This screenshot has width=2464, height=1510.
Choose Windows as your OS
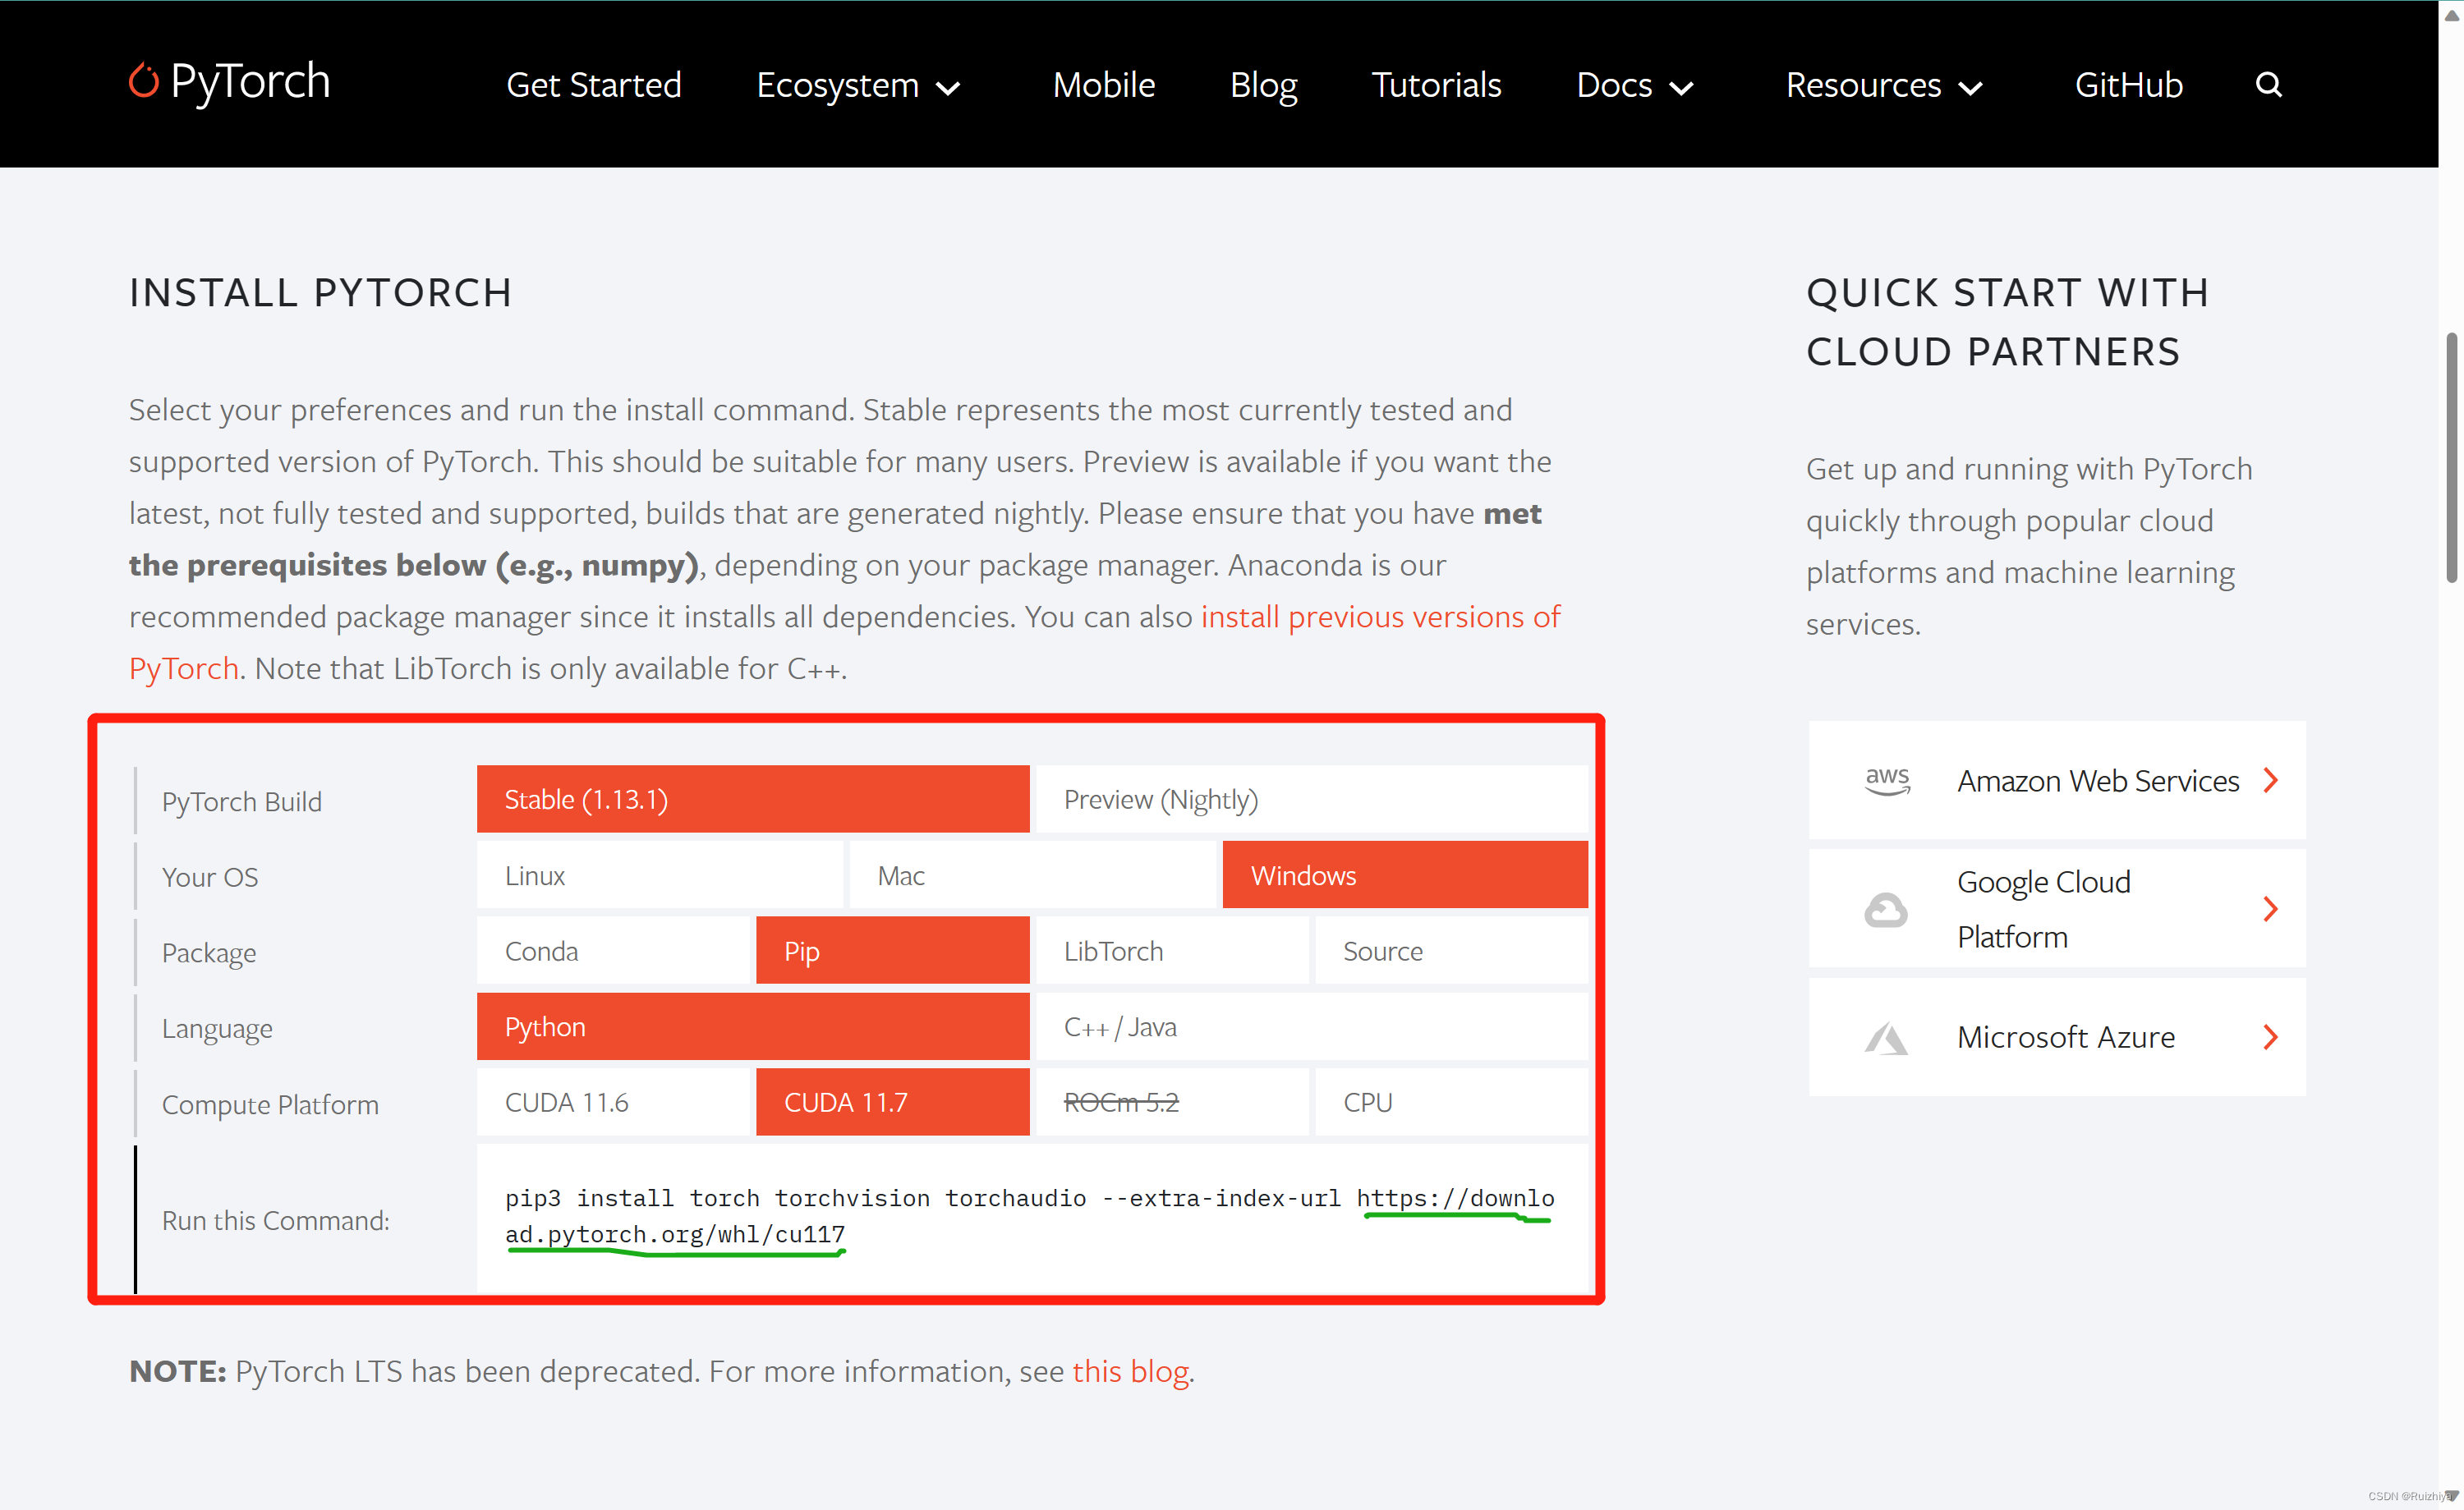click(x=1405, y=875)
